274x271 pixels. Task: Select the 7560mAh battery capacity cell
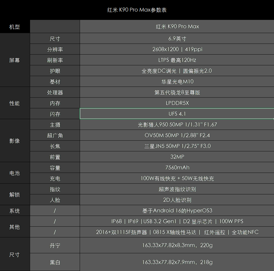pos(177,167)
